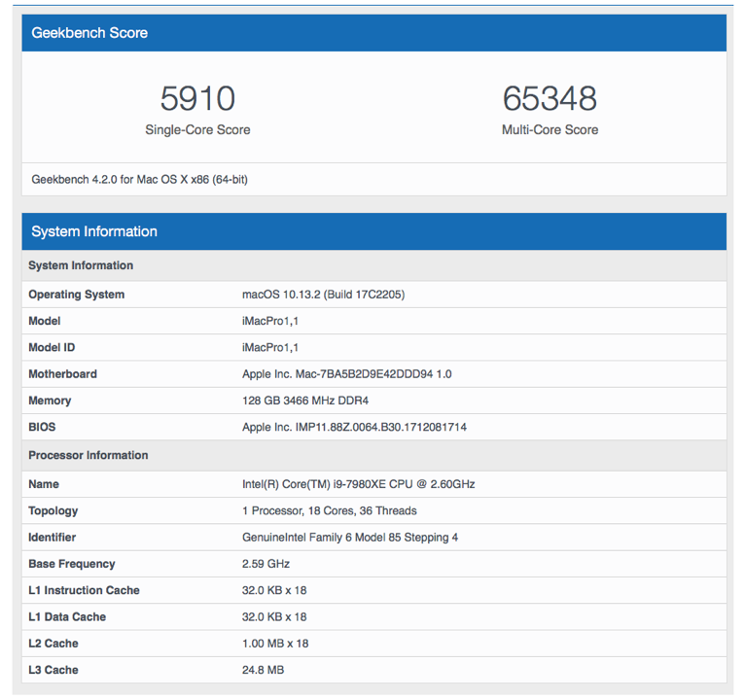Click the BIOS row label
Screen dimensions: 745x699
pos(42,427)
